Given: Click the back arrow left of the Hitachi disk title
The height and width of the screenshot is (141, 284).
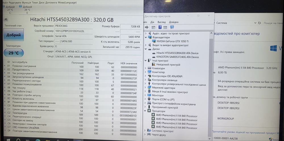Looking at the screenshot, I should point(5,19).
